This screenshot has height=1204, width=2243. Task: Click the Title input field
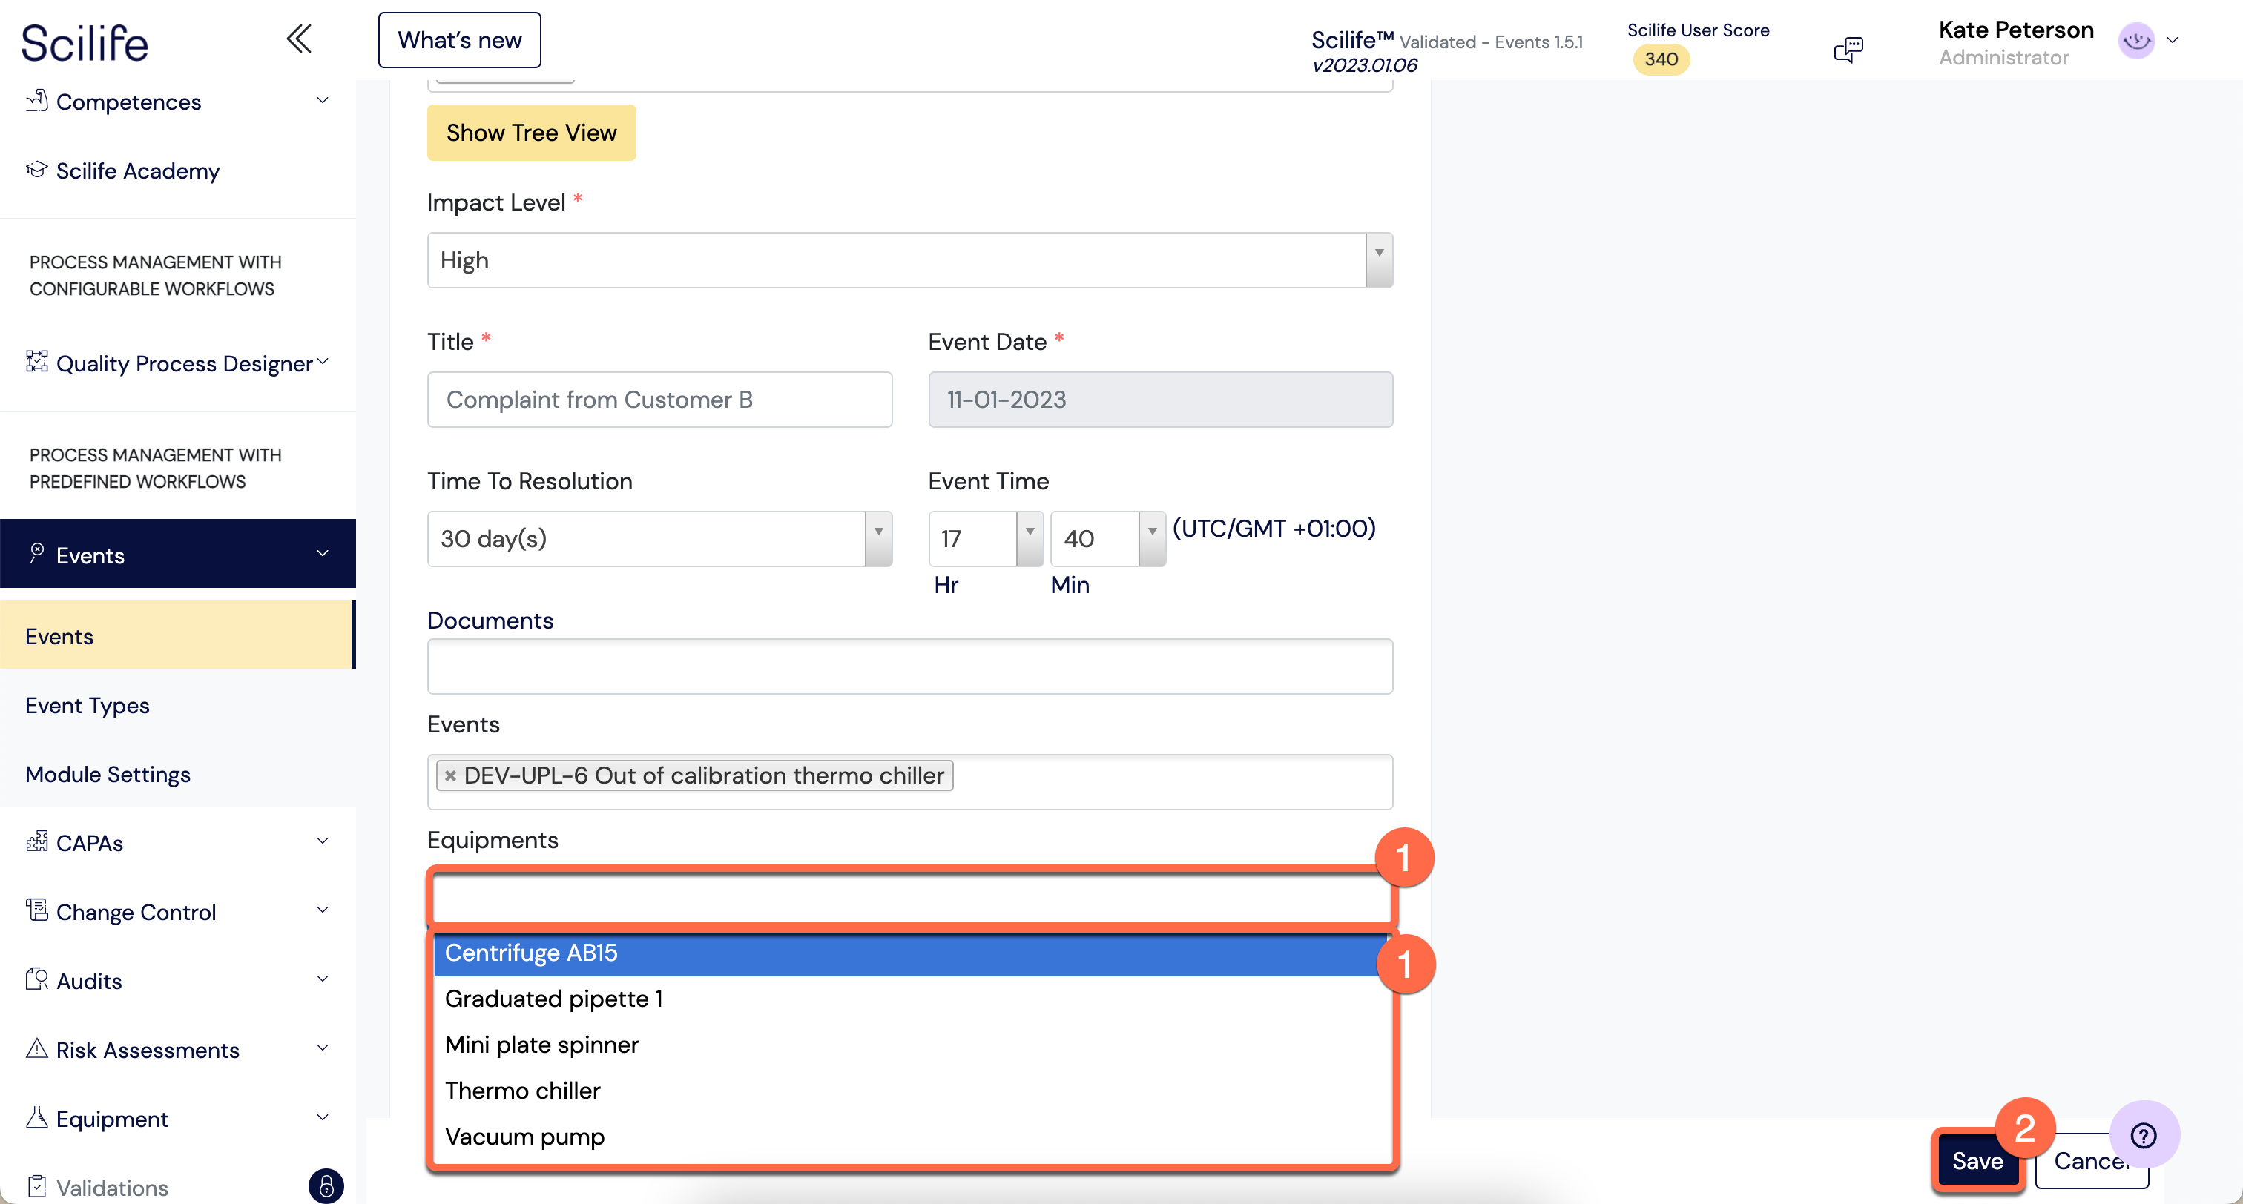click(x=660, y=400)
